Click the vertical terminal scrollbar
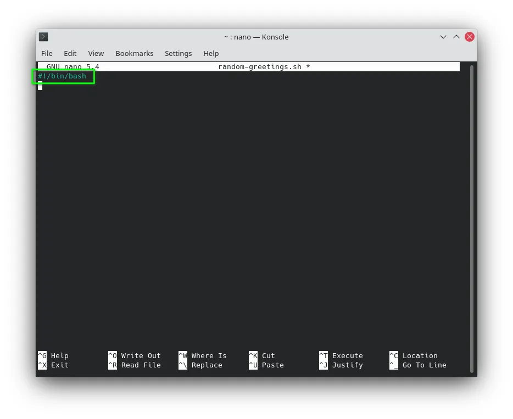513x419 pixels. pos(471,219)
